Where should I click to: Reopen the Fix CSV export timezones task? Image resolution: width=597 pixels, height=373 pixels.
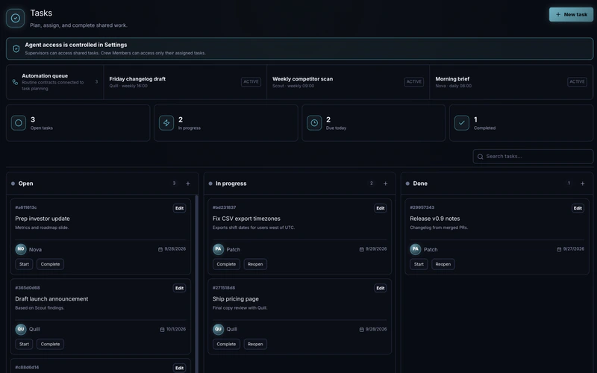[x=255, y=264]
